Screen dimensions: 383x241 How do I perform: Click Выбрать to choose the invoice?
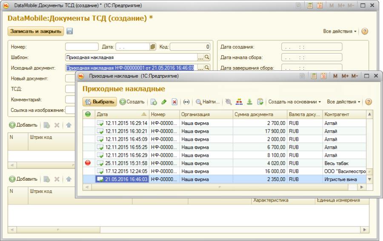pyautogui.click(x=100, y=102)
